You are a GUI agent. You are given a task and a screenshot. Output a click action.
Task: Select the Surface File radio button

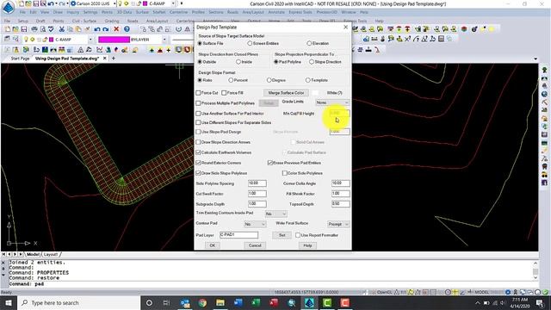(x=200, y=43)
